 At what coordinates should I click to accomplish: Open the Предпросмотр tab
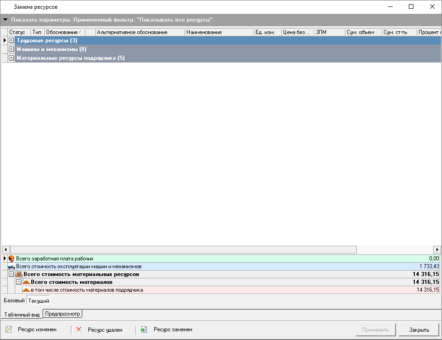[x=63, y=314]
